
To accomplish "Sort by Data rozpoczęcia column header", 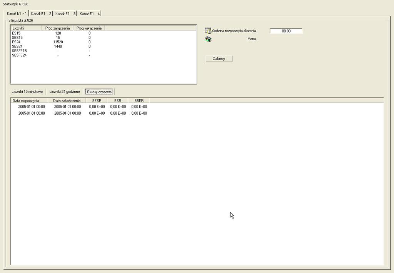I will 29,100.
